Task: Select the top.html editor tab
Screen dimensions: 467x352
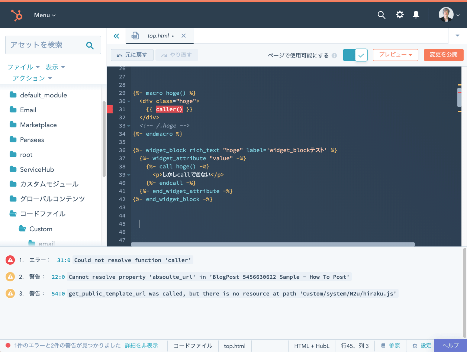Action: (158, 36)
